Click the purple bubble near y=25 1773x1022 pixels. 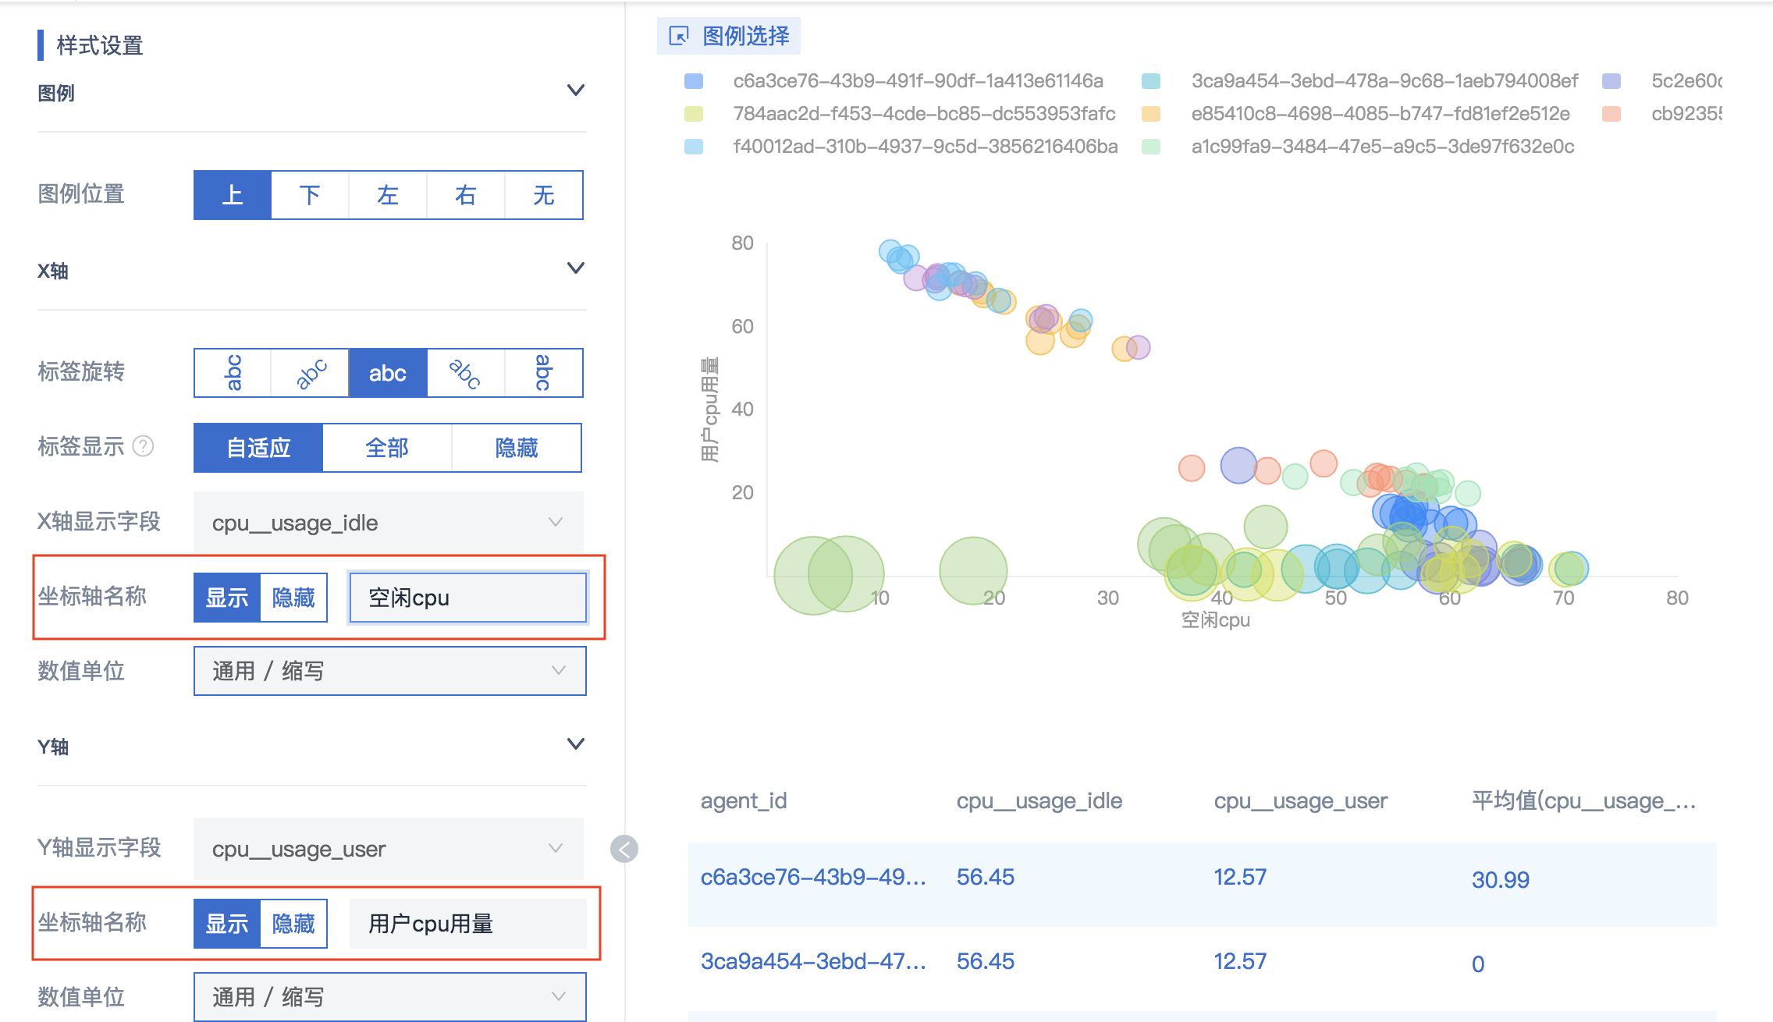click(1238, 466)
